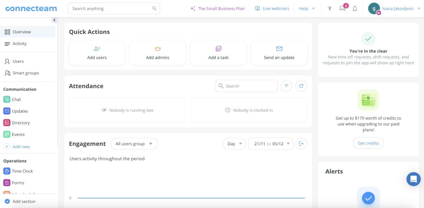Open the accessibility icon in header

tap(329, 8)
